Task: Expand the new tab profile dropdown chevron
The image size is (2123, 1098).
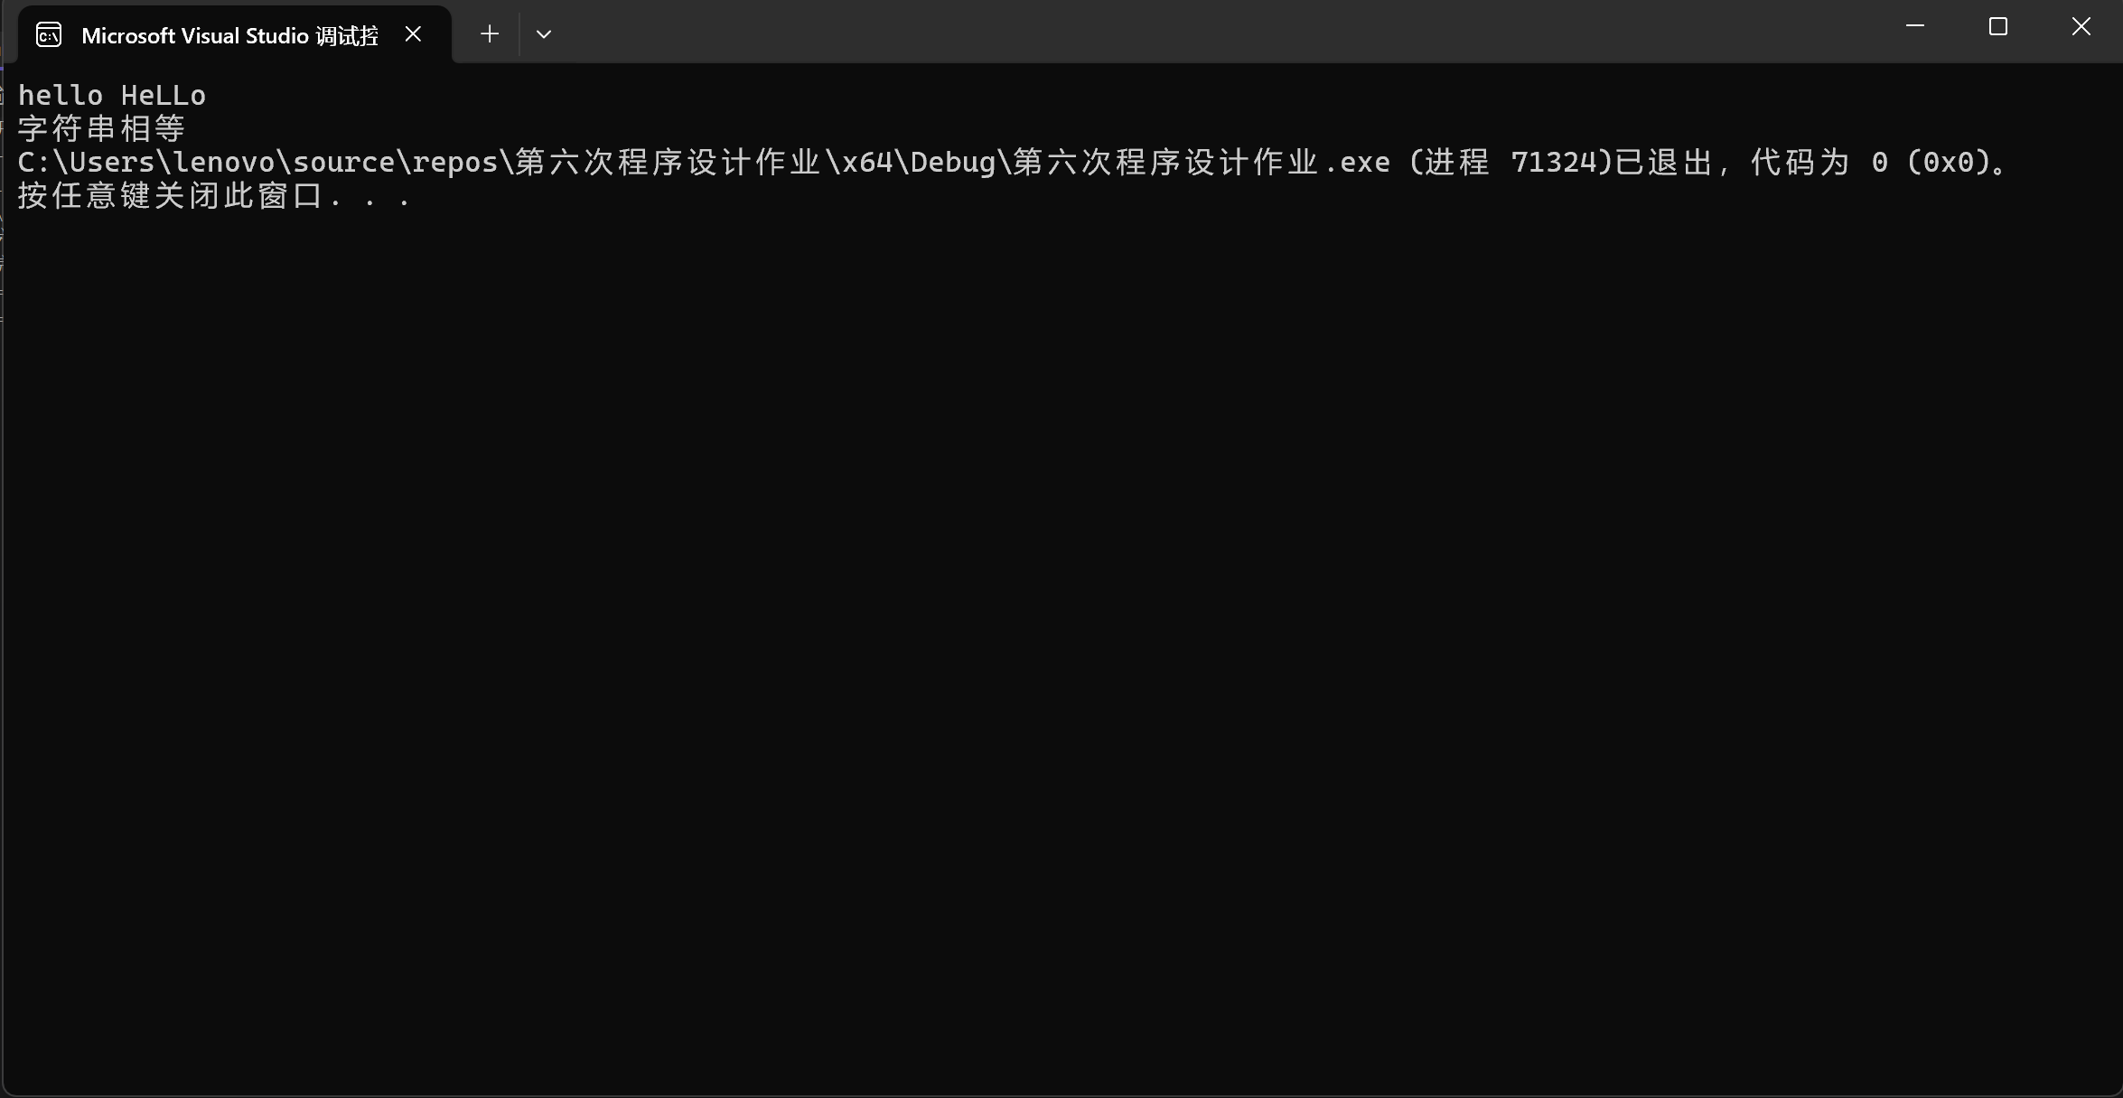Action: pos(543,34)
